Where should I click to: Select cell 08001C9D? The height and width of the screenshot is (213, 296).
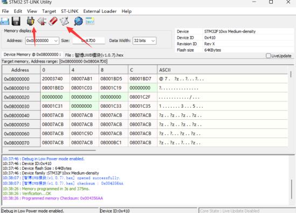(84, 134)
